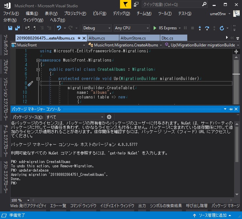Open the Web 発行アクティビティ bottom tab
The image size is (242, 219).
click(x=28, y=206)
